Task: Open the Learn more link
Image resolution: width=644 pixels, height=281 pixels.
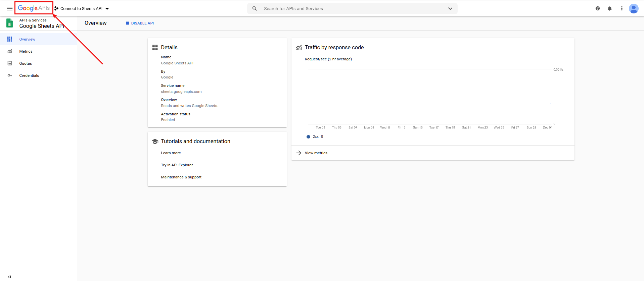Action: coord(171,153)
